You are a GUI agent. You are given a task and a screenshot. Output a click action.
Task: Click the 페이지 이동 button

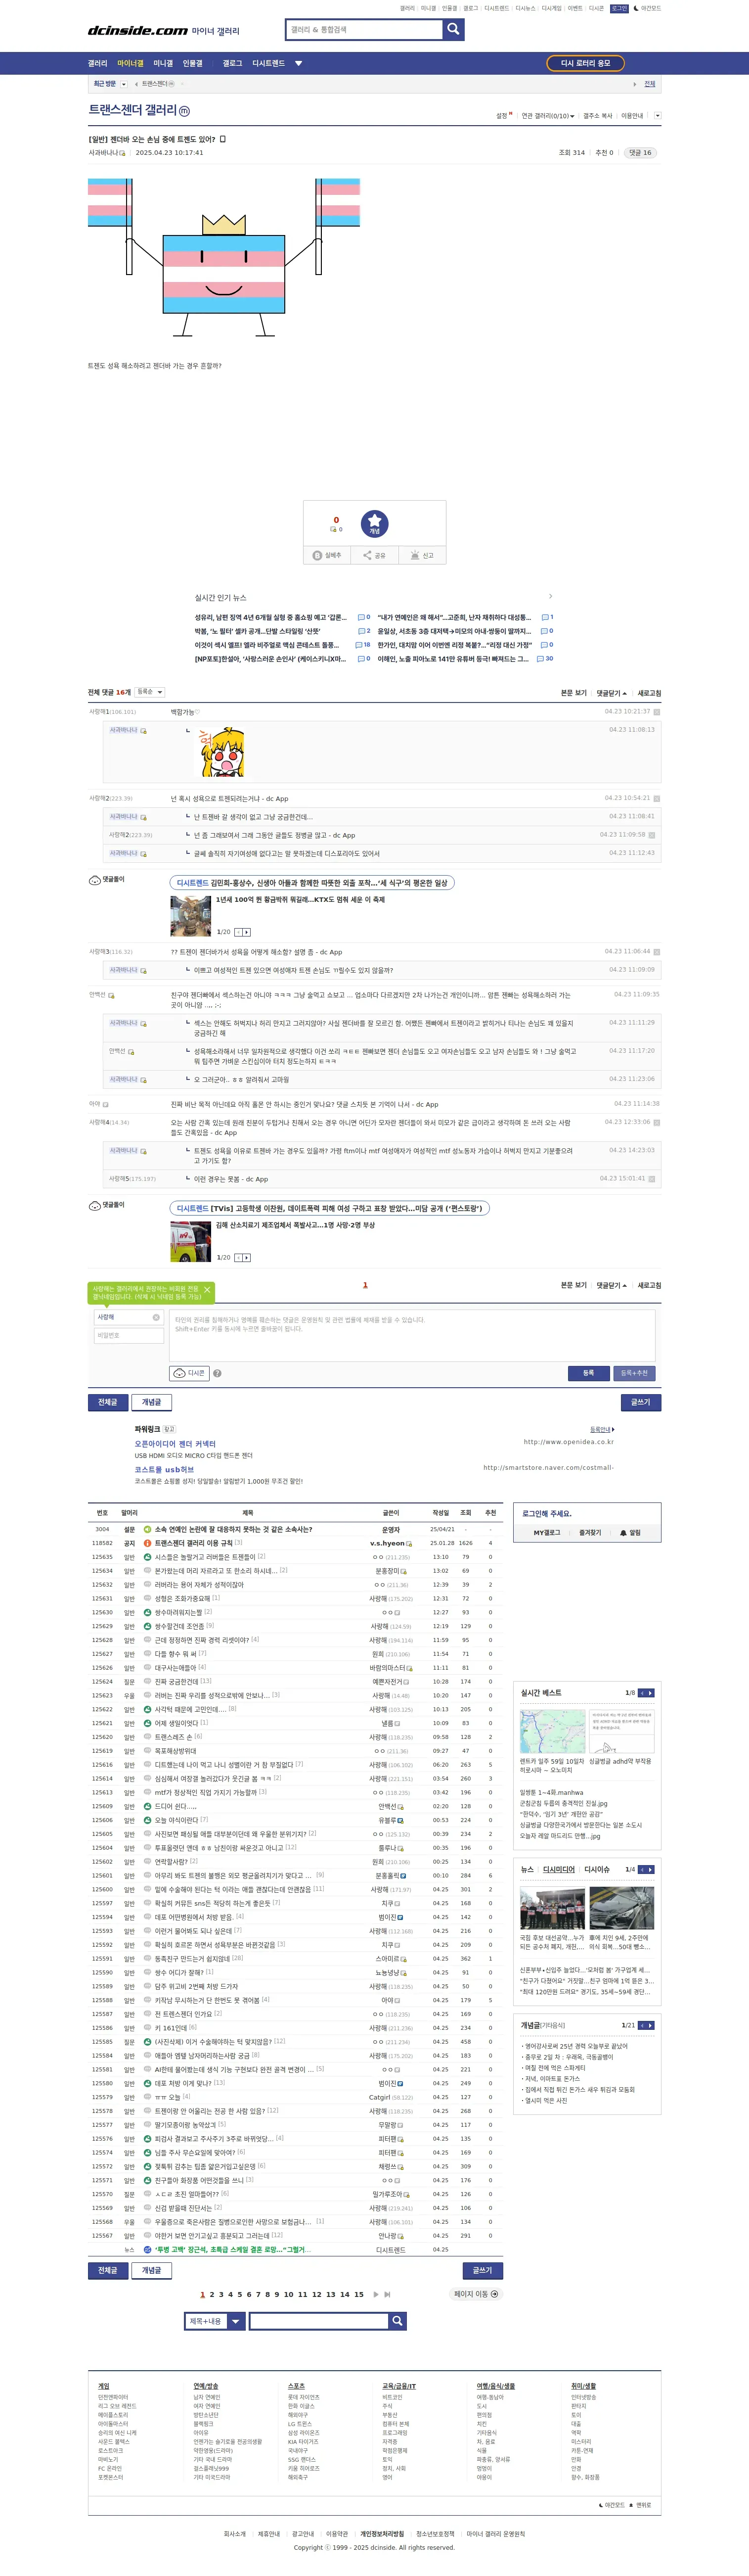click(x=476, y=2294)
